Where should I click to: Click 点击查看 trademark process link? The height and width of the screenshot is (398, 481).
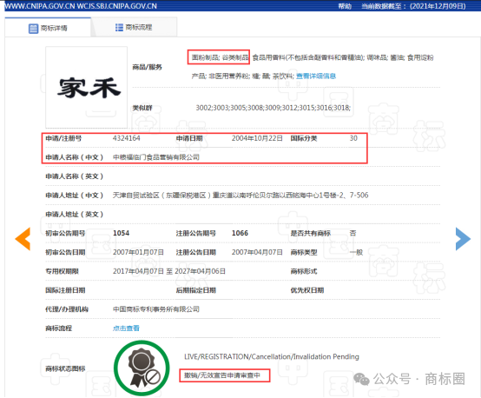pos(126,328)
